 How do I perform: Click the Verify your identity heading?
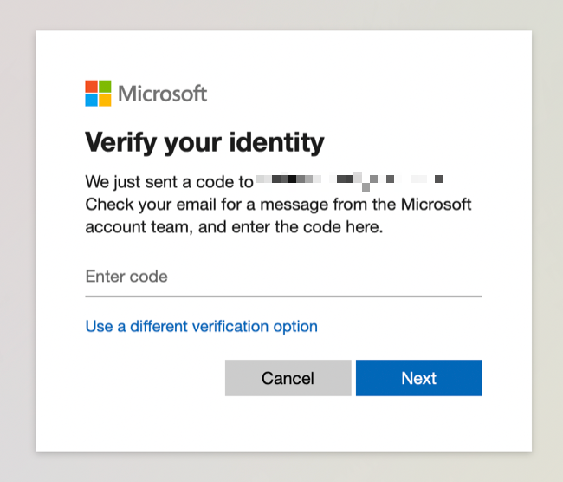click(x=204, y=141)
